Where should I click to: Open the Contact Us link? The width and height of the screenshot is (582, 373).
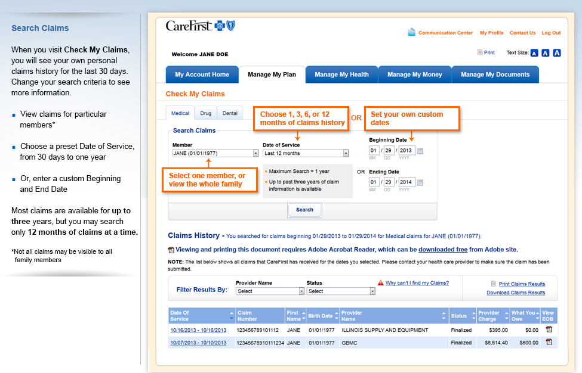(x=522, y=33)
